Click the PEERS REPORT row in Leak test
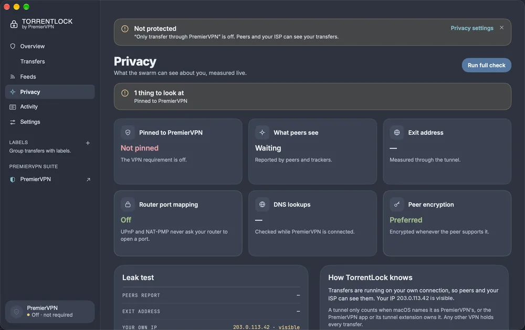Screen dimensions: 525x330 click(x=211, y=295)
